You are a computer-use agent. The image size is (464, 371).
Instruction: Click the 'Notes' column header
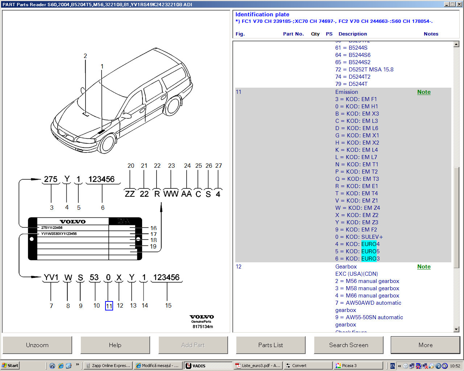pyautogui.click(x=431, y=34)
